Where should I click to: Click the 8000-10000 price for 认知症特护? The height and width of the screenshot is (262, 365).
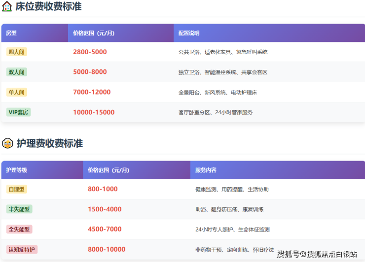point(107,249)
